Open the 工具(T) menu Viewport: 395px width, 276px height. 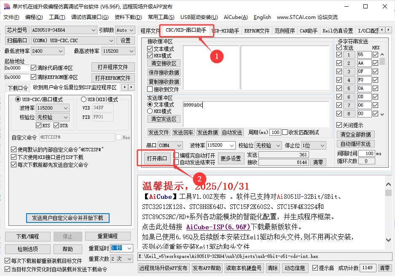click(x=56, y=17)
